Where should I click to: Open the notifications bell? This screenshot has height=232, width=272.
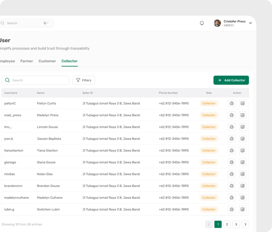[x=202, y=23]
